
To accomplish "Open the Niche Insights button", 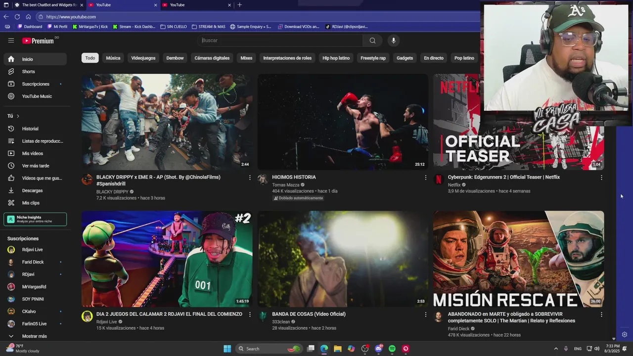I will 35,220.
